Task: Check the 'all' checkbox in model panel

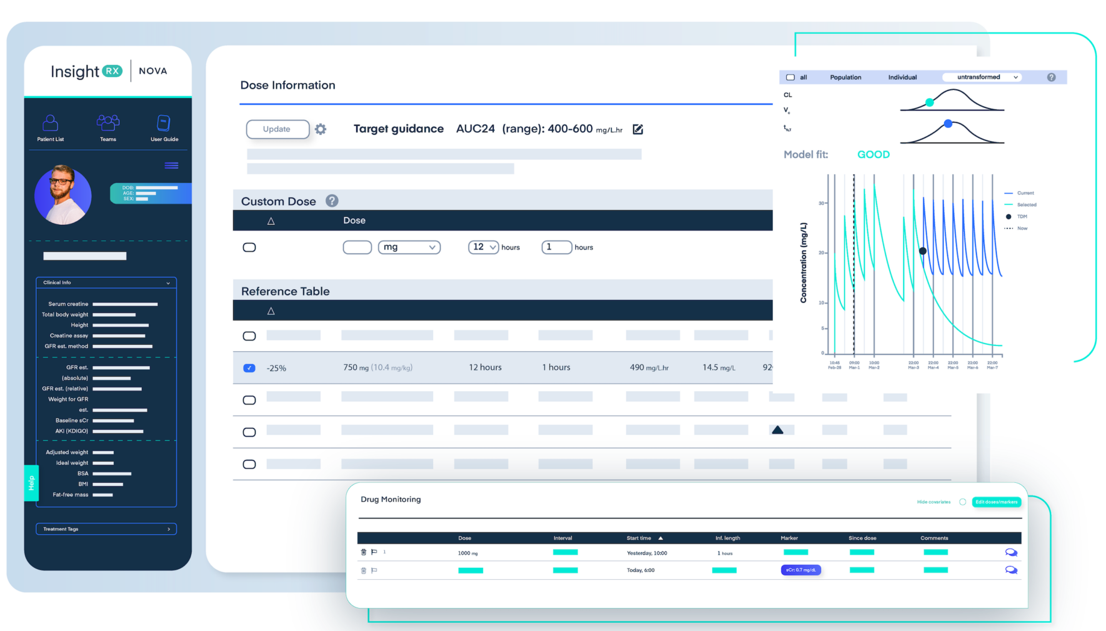Action: click(x=790, y=77)
